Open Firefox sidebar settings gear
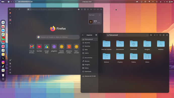The image size is (174, 98). point(10,73)
